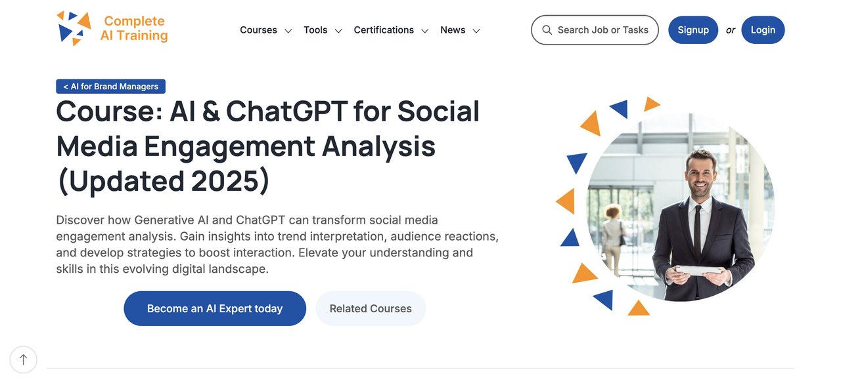Click the Complete AI Training brand text
841x383 pixels.
134,28
